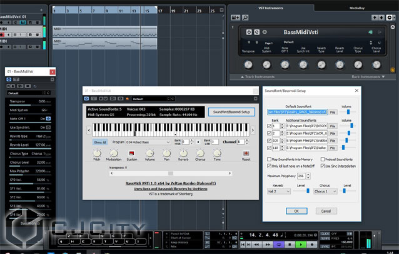The image size is (399, 254).
Task: Click Cancel in the Soundfont/Bassmidi Setup dialog
Action: point(326,211)
